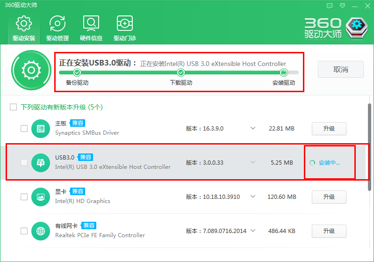
Task: Click the text Intel(R) HD Graphics
Action: pos(83,201)
